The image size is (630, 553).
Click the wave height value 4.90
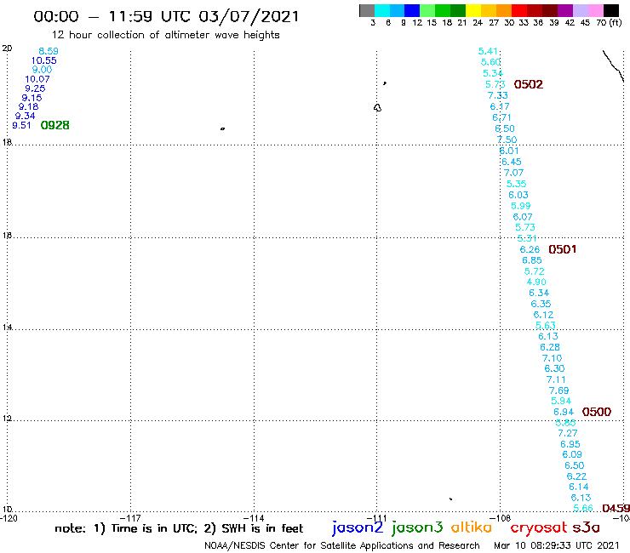[536, 282]
